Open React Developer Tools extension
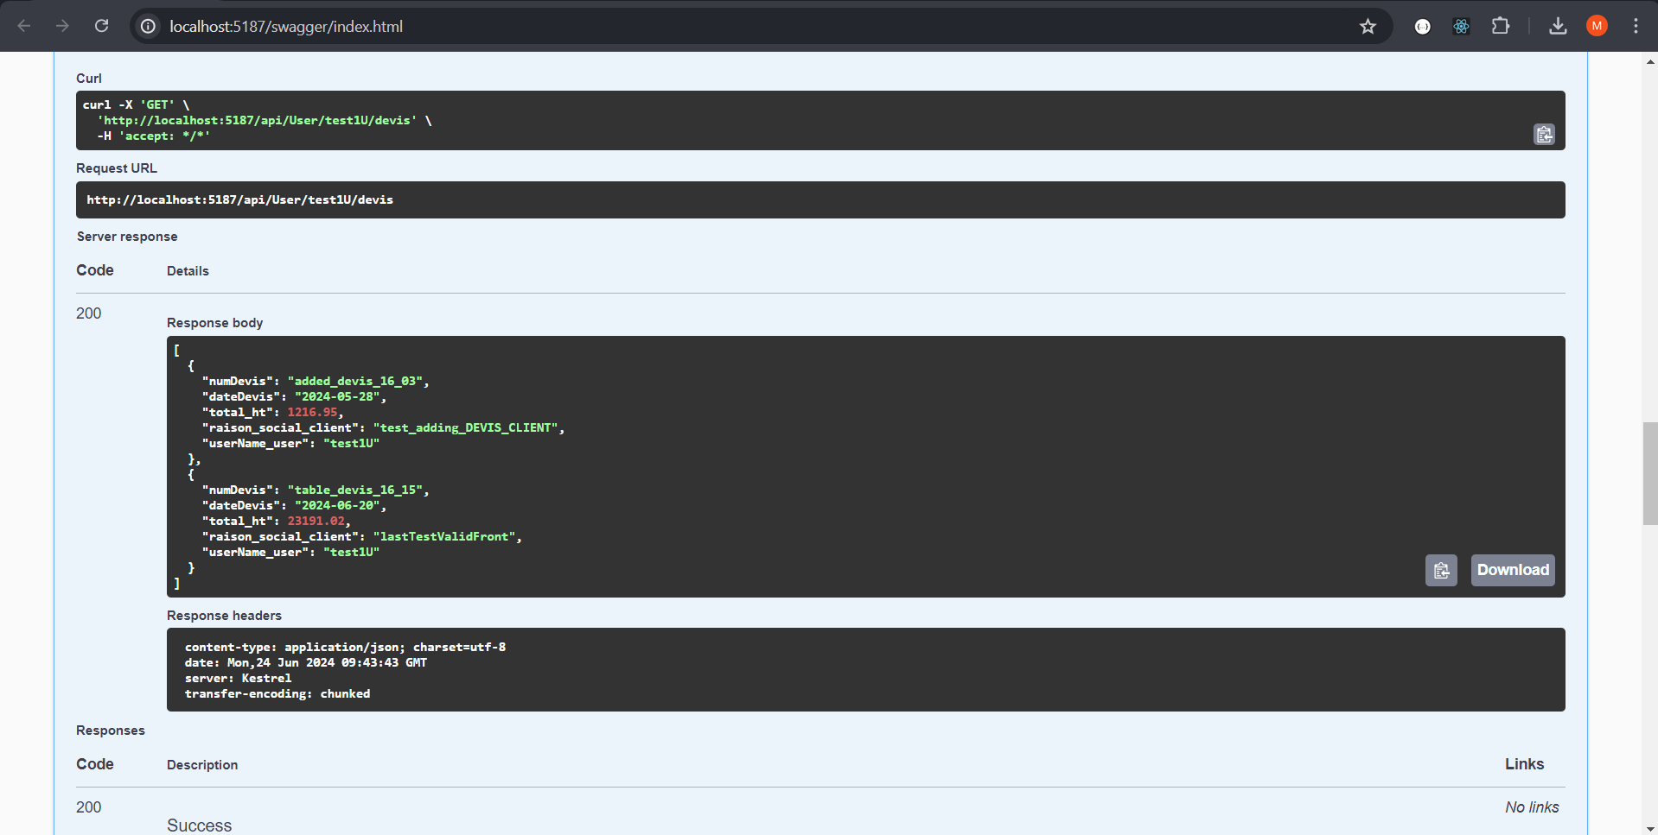1658x835 pixels. click(1461, 27)
